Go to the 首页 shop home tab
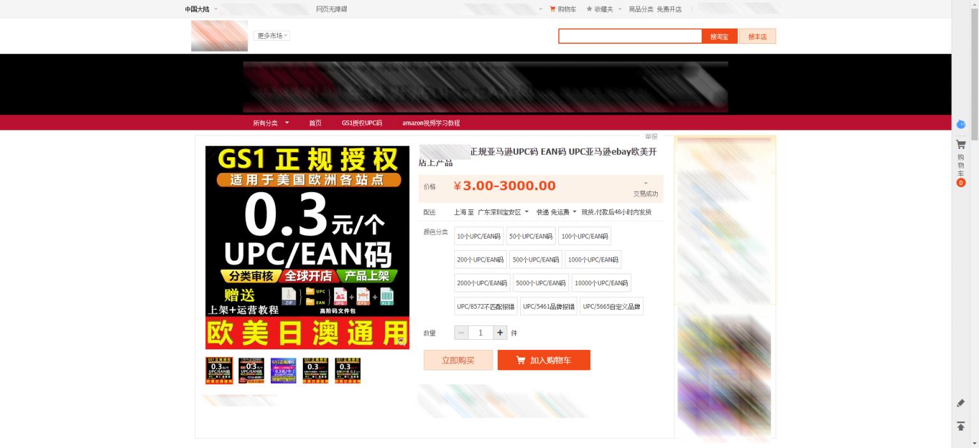Image resolution: width=979 pixels, height=448 pixels. pos(315,123)
